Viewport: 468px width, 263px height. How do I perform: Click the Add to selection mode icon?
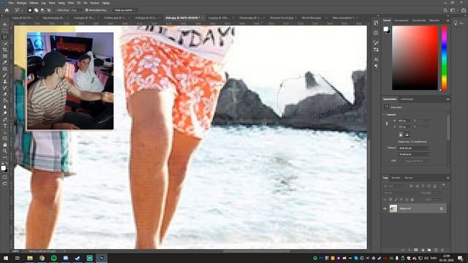(x=36, y=10)
